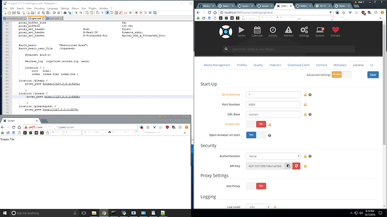Click the blue Save button
Viewport: 387px width, 217px height.
pyautogui.click(x=373, y=75)
